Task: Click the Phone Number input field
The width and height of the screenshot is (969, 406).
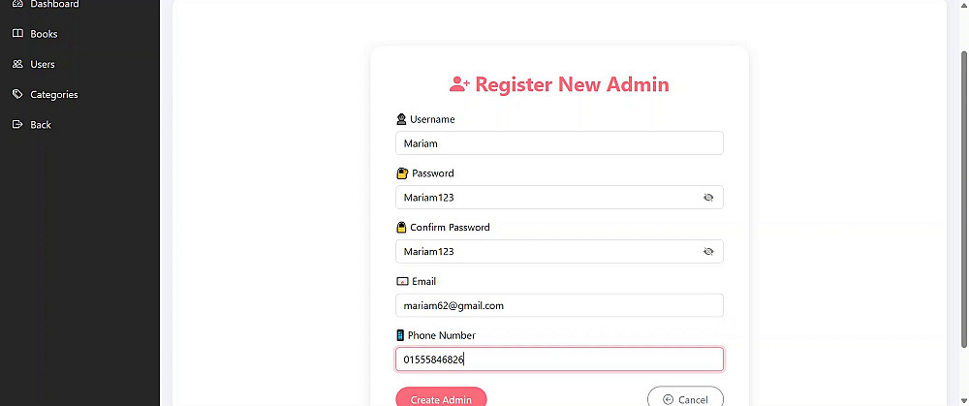Action: [x=559, y=359]
